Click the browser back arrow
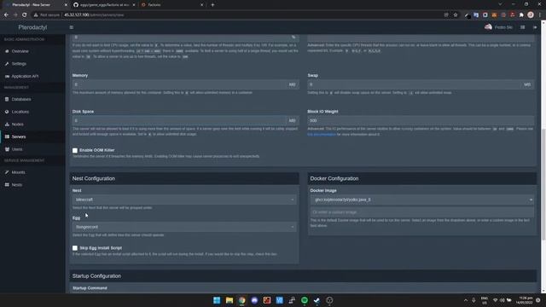Screen dimensions: 546x307 click(6, 15)
